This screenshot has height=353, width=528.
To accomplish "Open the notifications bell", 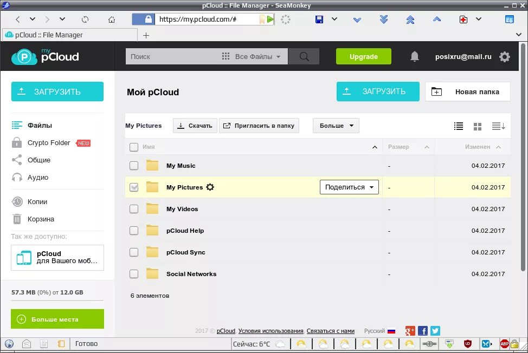I will [415, 56].
